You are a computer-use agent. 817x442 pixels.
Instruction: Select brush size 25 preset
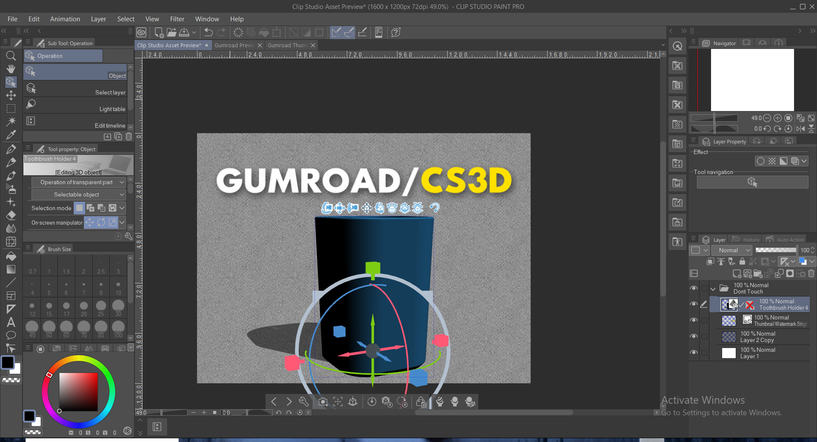(x=101, y=307)
